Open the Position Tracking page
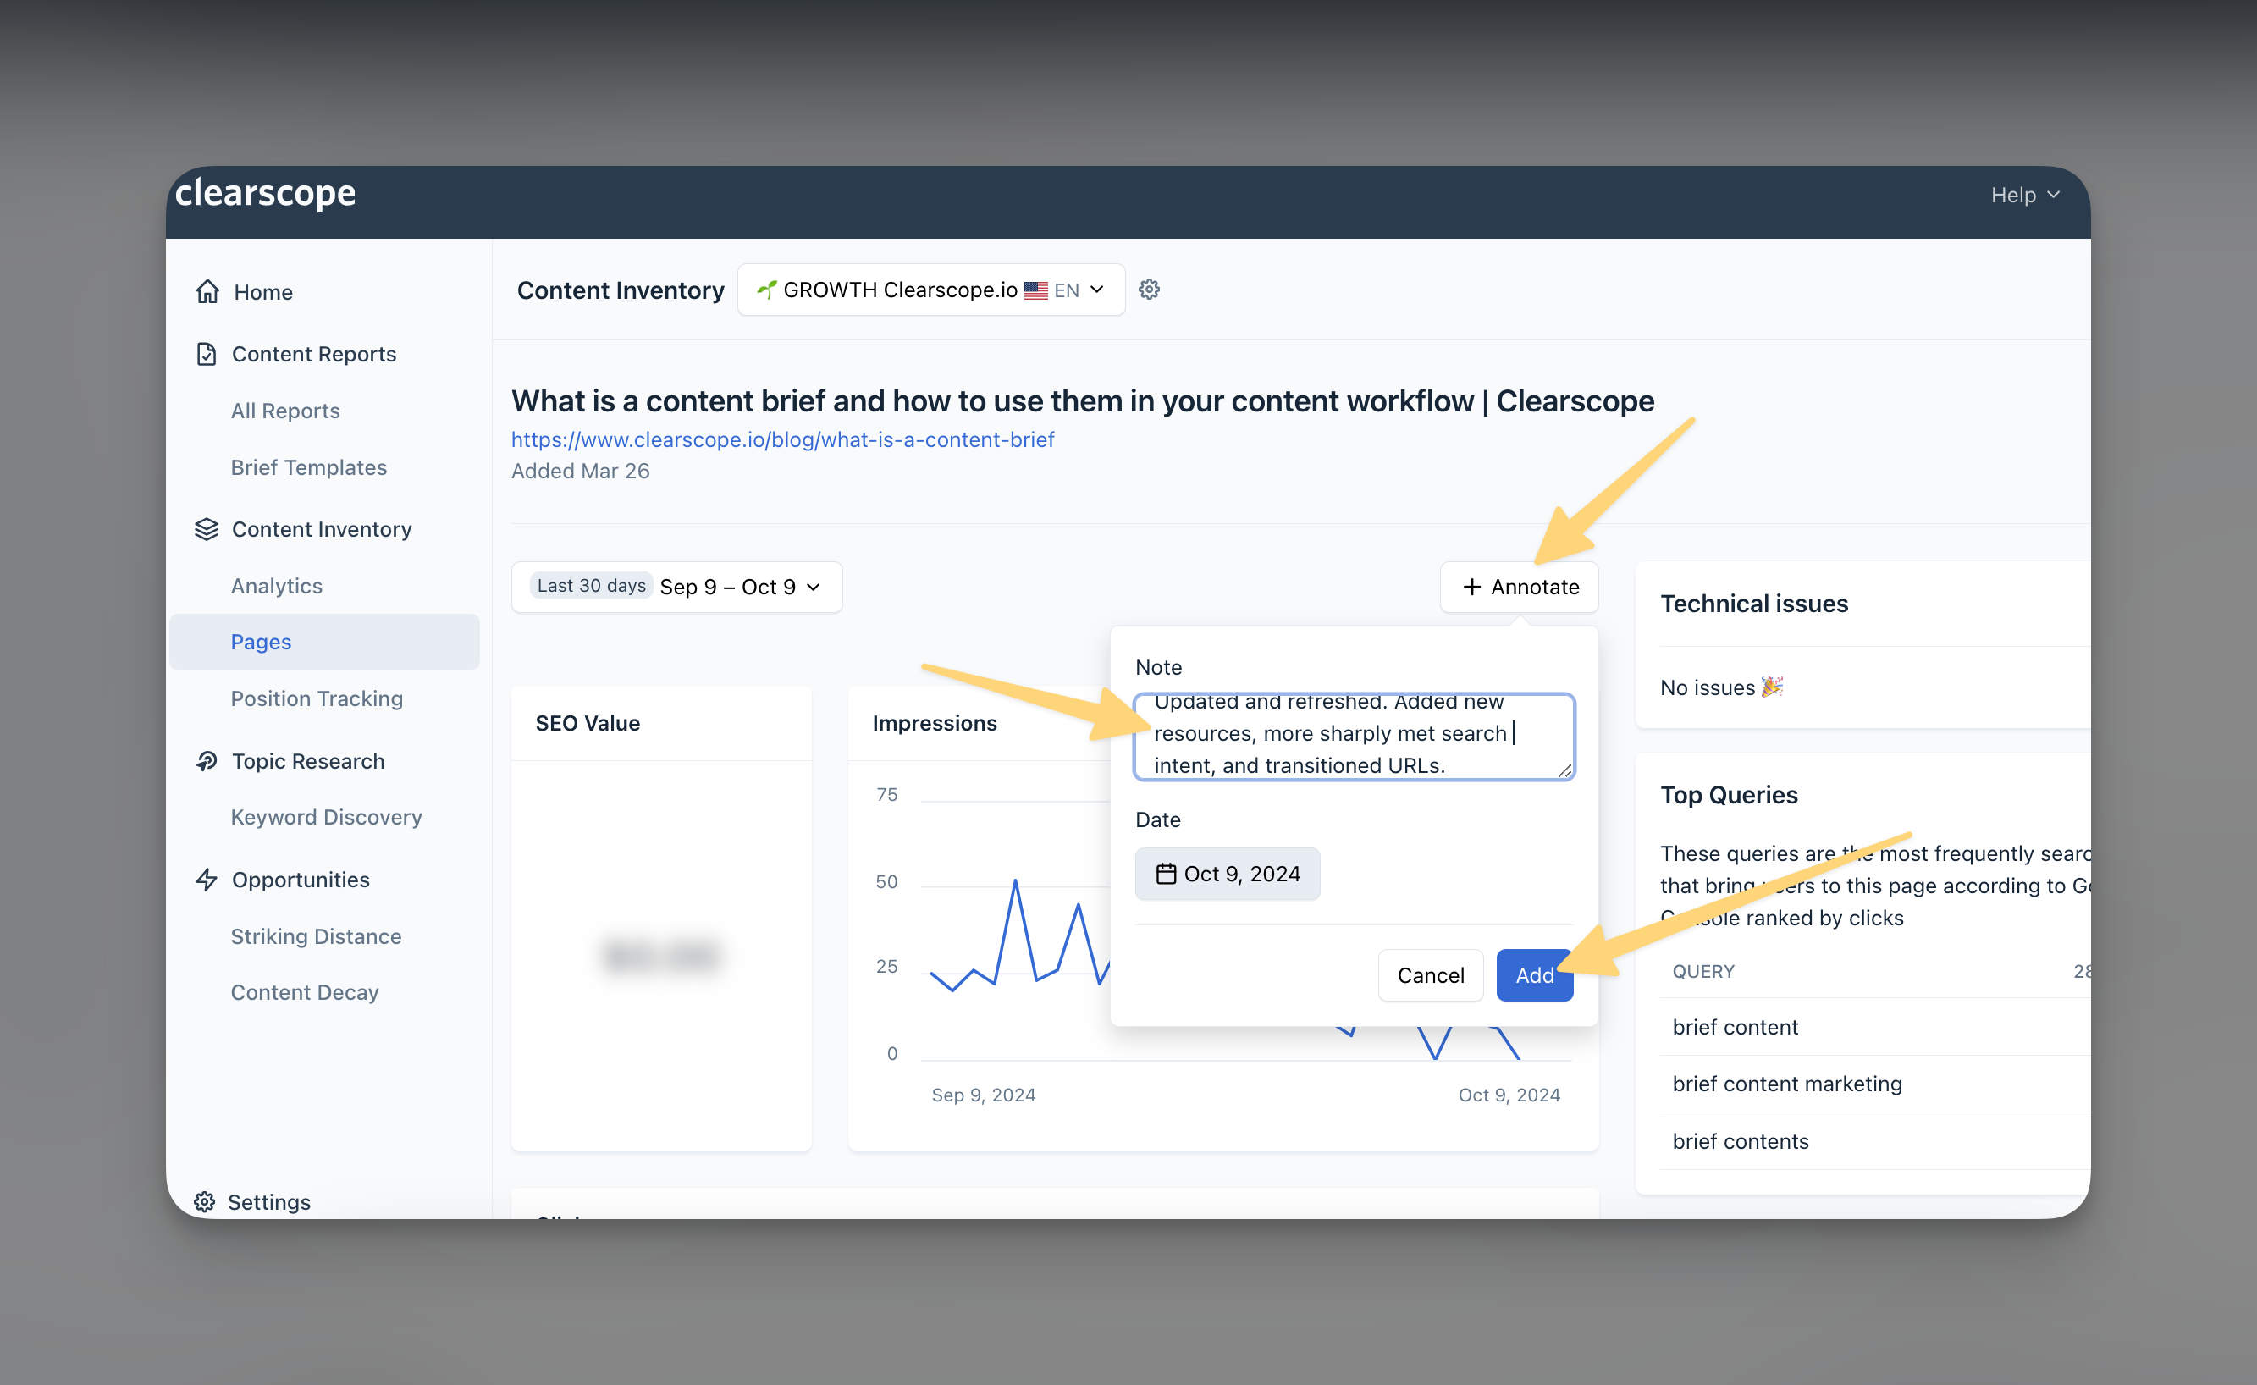Image resolution: width=2257 pixels, height=1385 pixels. 316,698
